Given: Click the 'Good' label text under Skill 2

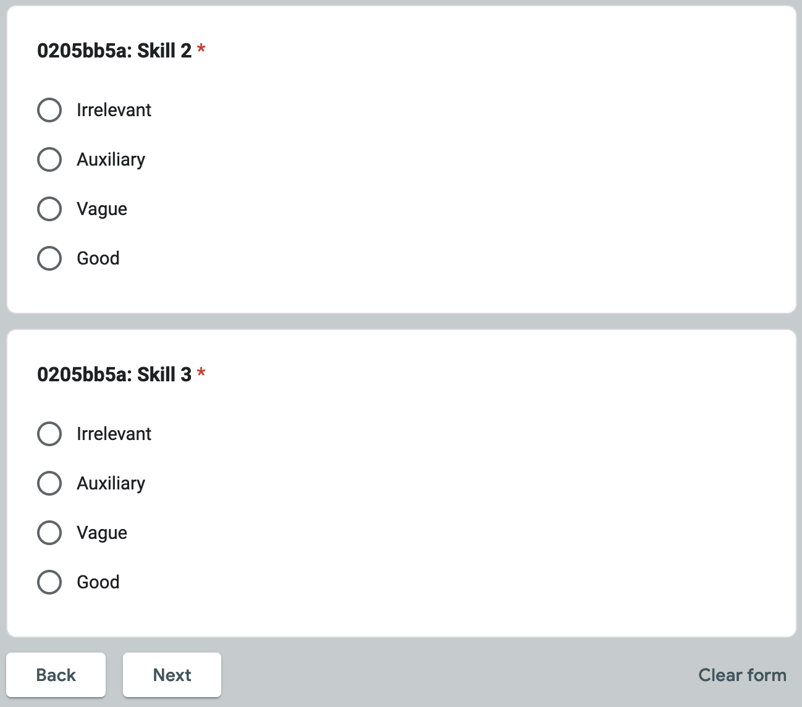Looking at the screenshot, I should pos(98,258).
